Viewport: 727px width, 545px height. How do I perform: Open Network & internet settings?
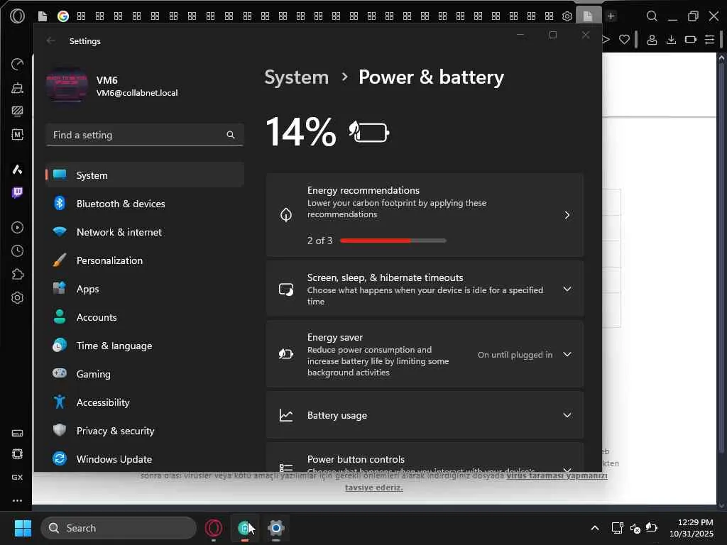pos(145,232)
